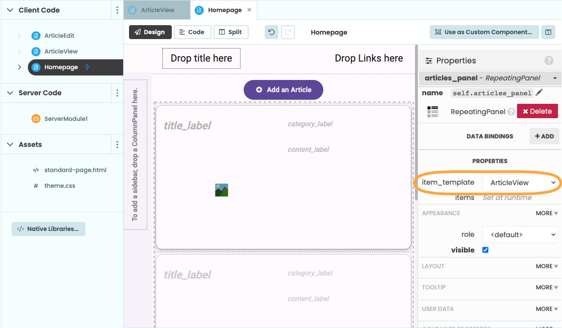Open the role dropdown set to default
This screenshot has height=328, width=562.
click(520, 234)
